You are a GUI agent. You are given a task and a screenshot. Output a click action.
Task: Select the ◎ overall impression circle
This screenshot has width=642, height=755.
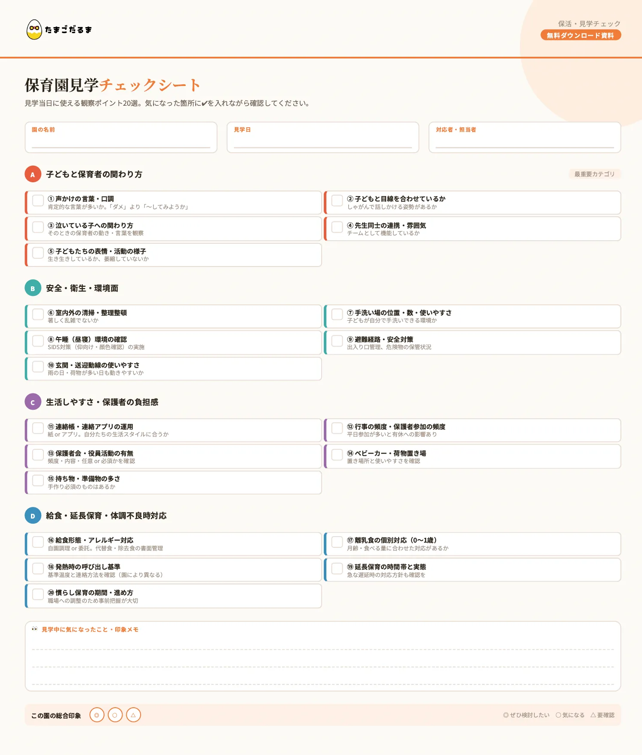97,715
